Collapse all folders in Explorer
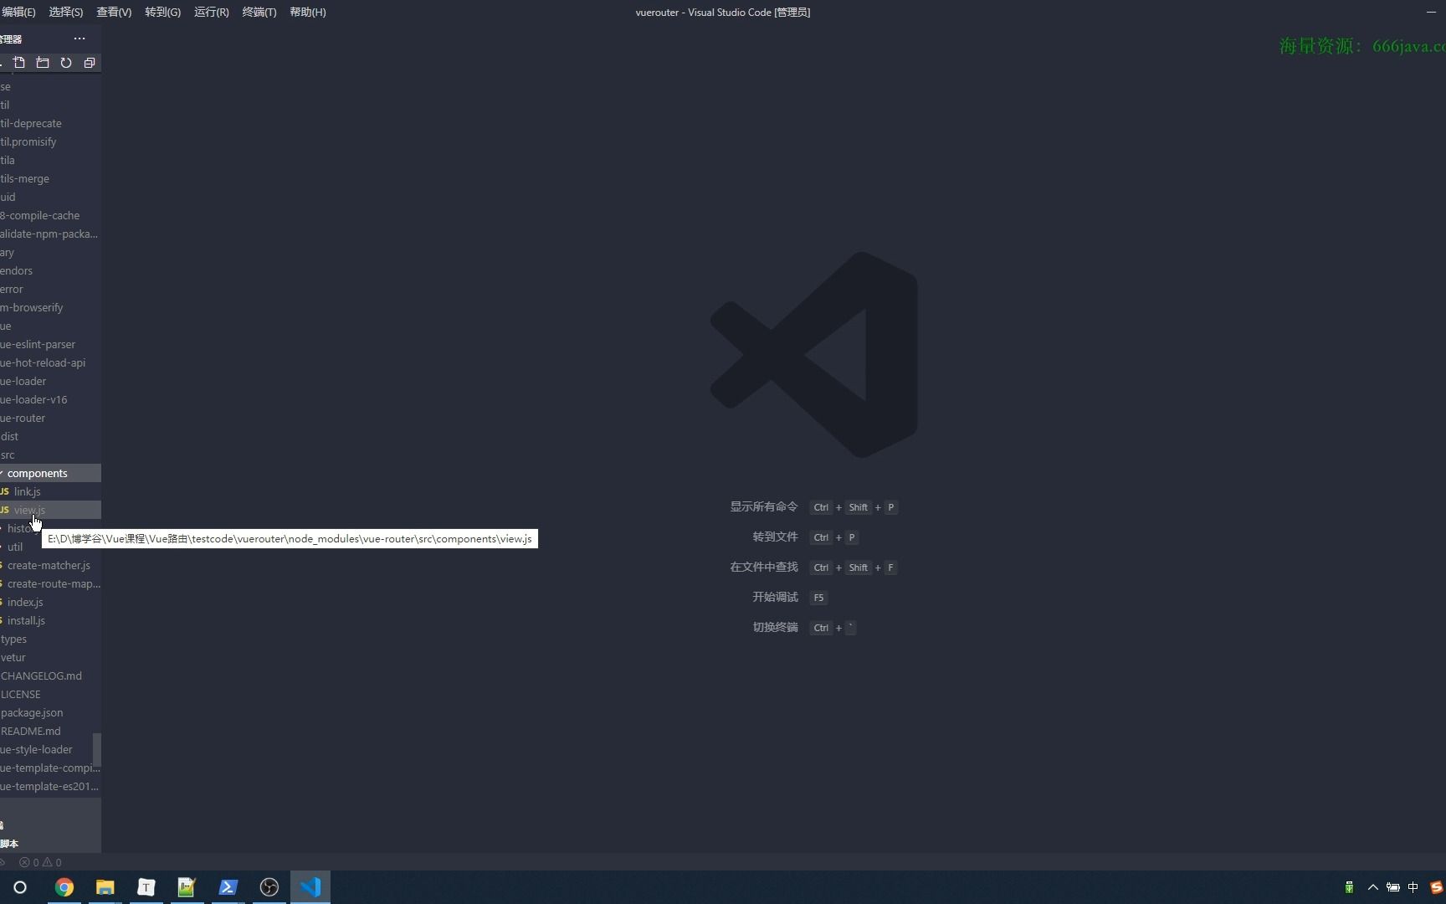 pyautogui.click(x=90, y=63)
